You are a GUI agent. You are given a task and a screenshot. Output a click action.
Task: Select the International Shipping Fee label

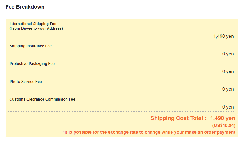[x=33, y=24]
